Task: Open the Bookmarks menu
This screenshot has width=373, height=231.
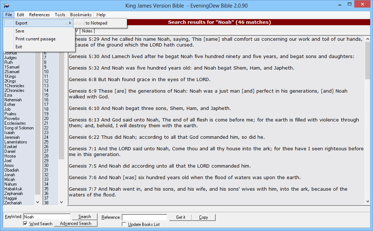Action: coord(81,14)
